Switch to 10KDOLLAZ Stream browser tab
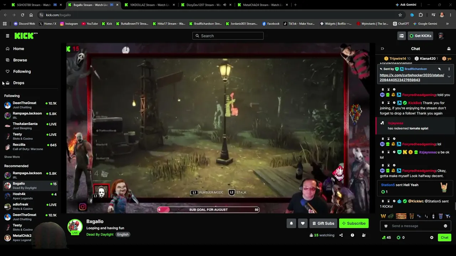The width and height of the screenshot is (456, 256). (149, 5)
